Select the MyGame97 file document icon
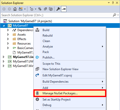Image resolution: width=120 pixels, height=110 pixels. point(14,53)
